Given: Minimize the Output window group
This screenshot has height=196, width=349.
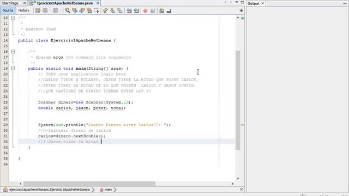Looking at the screenshot, I should [x=345, y=3].
